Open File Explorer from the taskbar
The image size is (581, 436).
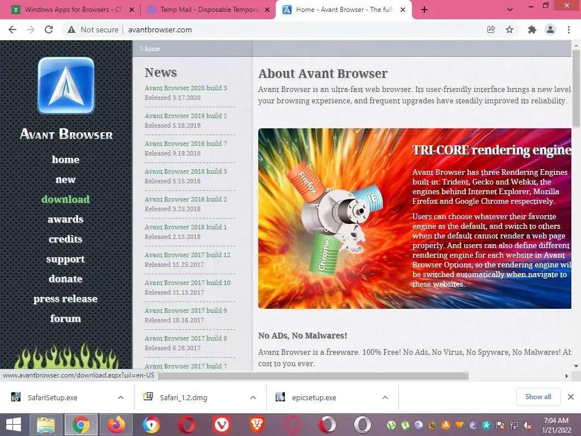tap(45, 425)
